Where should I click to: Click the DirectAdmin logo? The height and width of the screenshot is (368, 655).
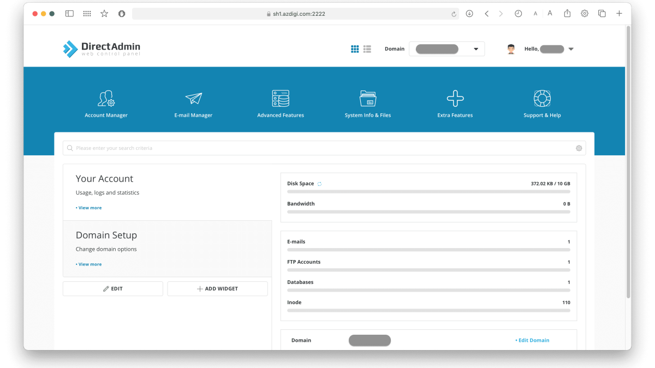[102, 49]
